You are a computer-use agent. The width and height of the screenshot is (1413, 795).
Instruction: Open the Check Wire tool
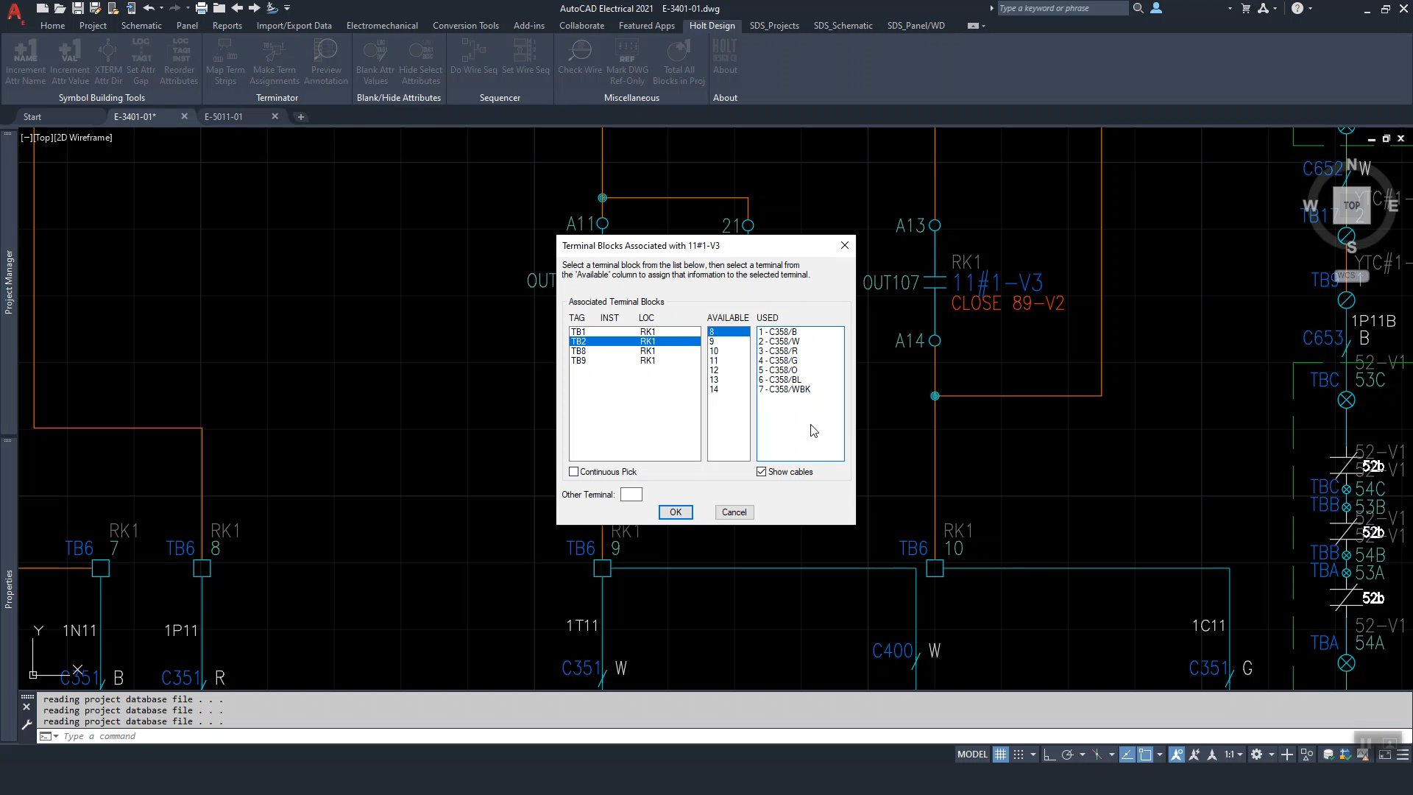coord(580,59)
